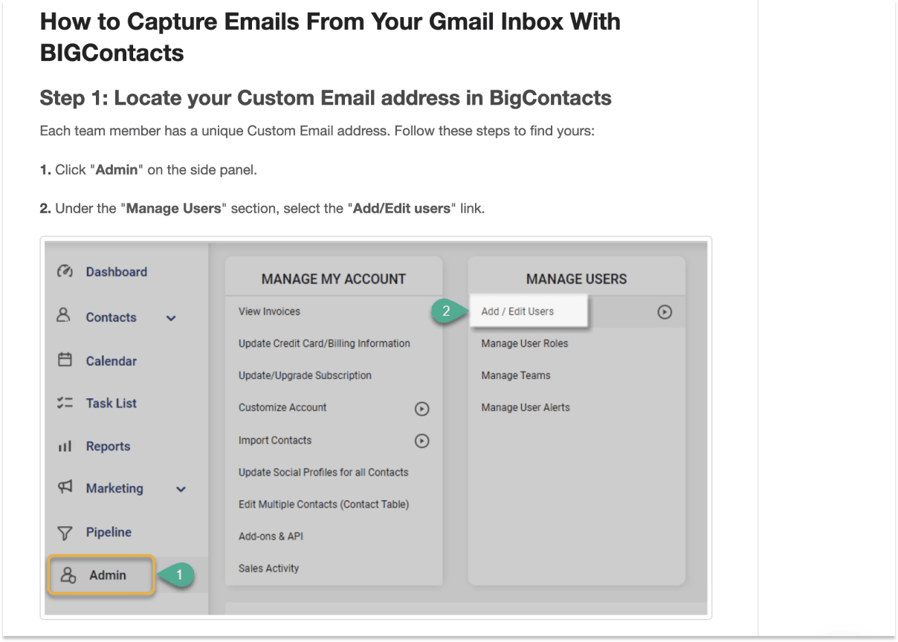The height and width of the screenshot is (642, 898).
Task: Click the Task List checklist icon
Action: [x=65, y=403]
